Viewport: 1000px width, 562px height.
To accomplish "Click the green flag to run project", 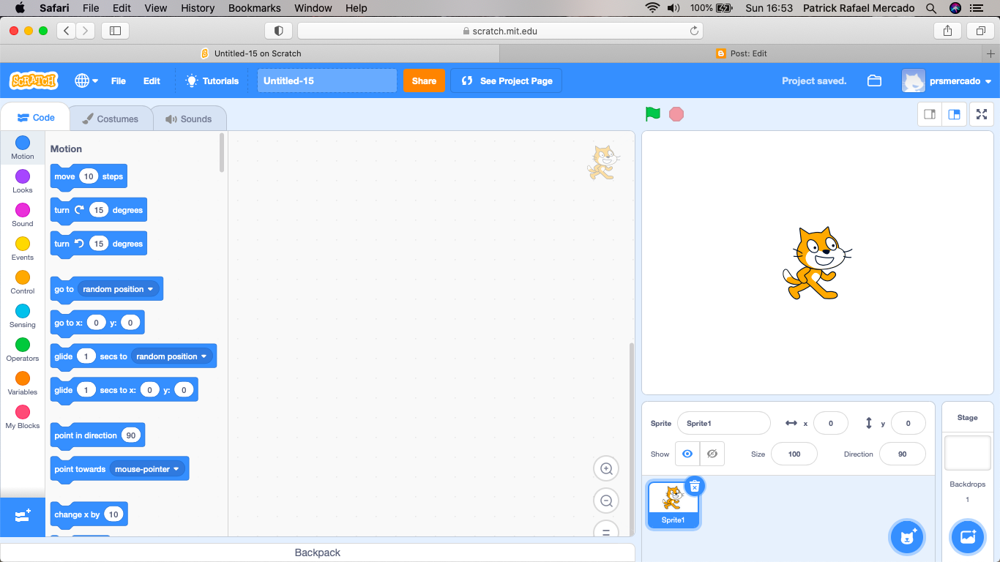I will [x=653, y=114].
